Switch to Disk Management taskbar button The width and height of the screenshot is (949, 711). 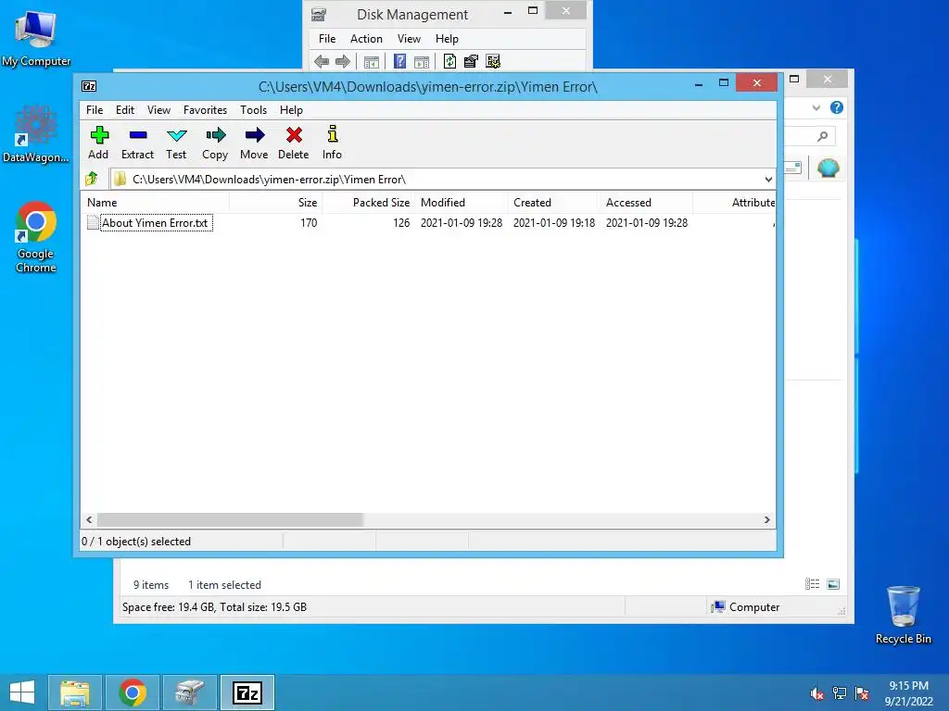tap(190, 692)
